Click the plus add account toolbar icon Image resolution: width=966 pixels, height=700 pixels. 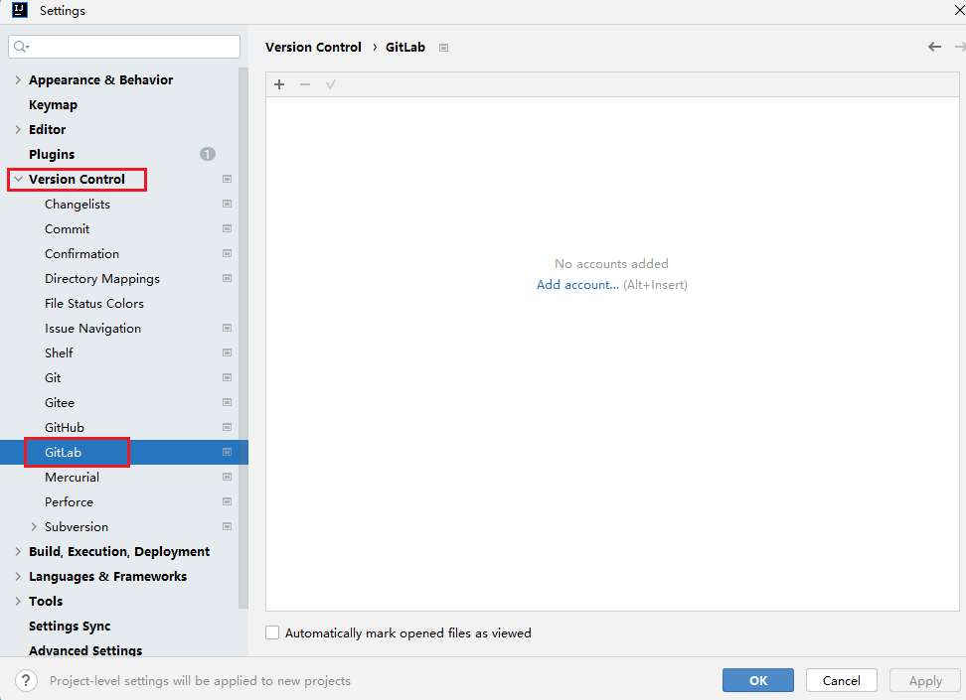point(279,84)
